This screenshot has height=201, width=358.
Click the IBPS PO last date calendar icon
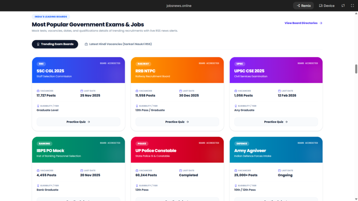81,170
